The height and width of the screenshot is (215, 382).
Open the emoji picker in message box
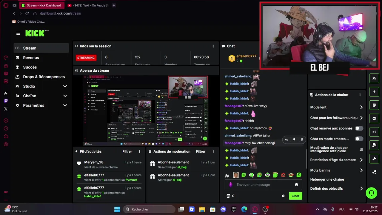point(296,185)
